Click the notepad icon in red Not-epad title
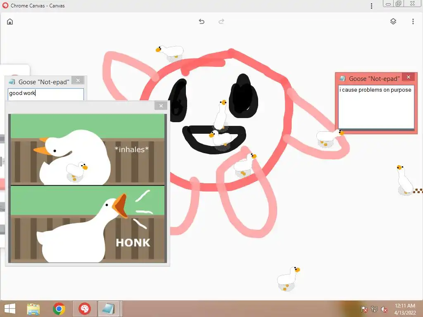423x317 pixels. click(x=342, y=78)
